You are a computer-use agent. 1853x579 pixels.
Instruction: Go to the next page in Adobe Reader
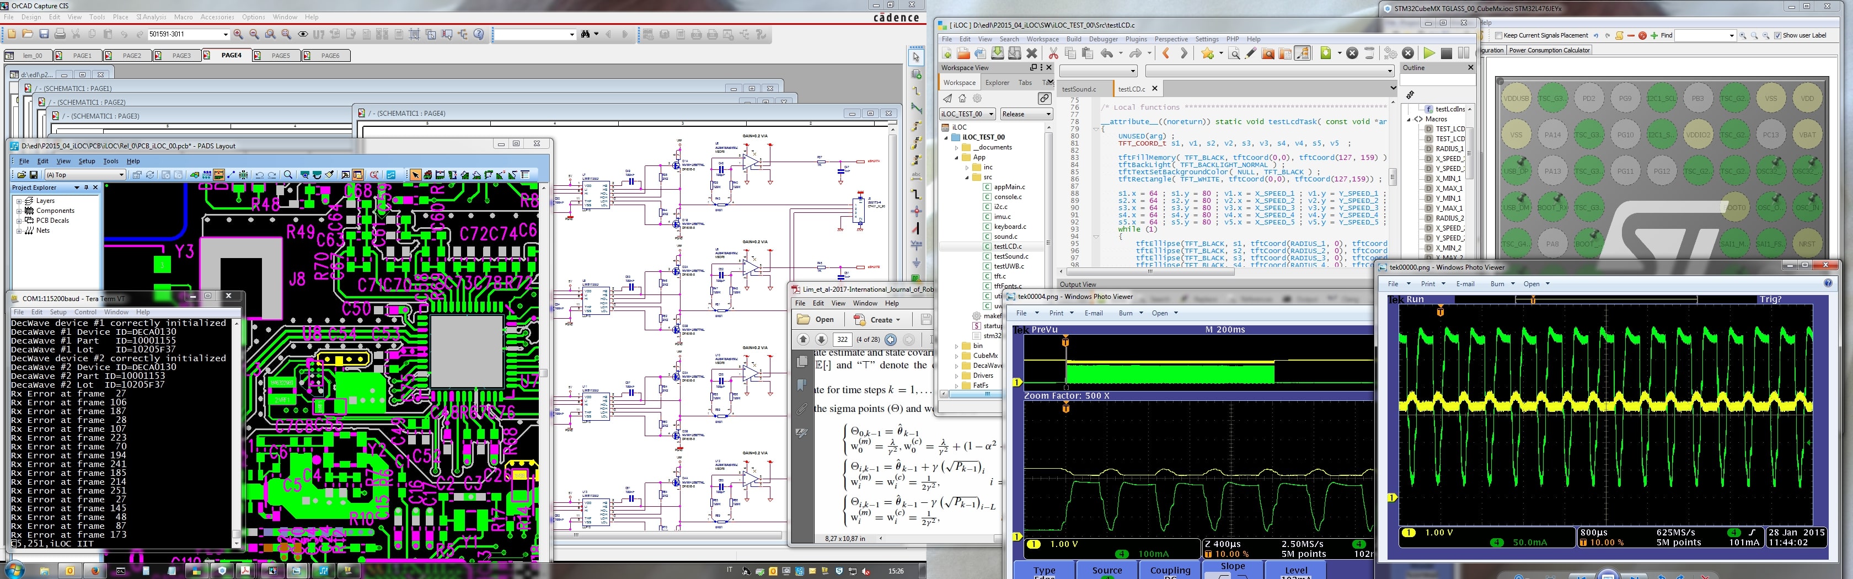pos(821,340)
